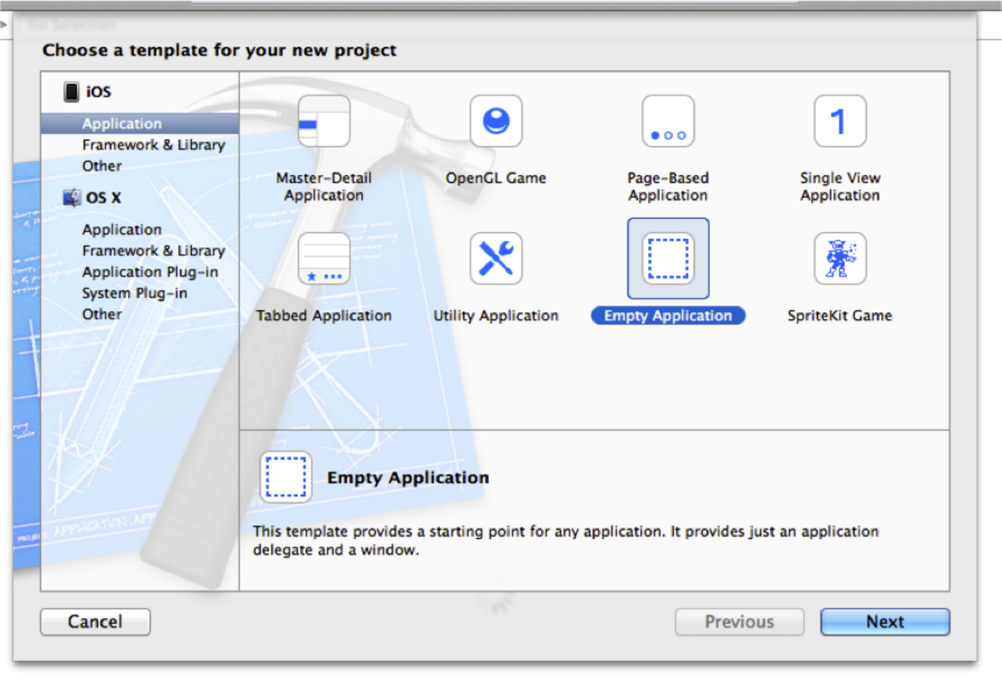This screenshot has width=1002, height=683.
Task: Click the 'Tabbed Application' label
Action: click(x=324, y=315)
